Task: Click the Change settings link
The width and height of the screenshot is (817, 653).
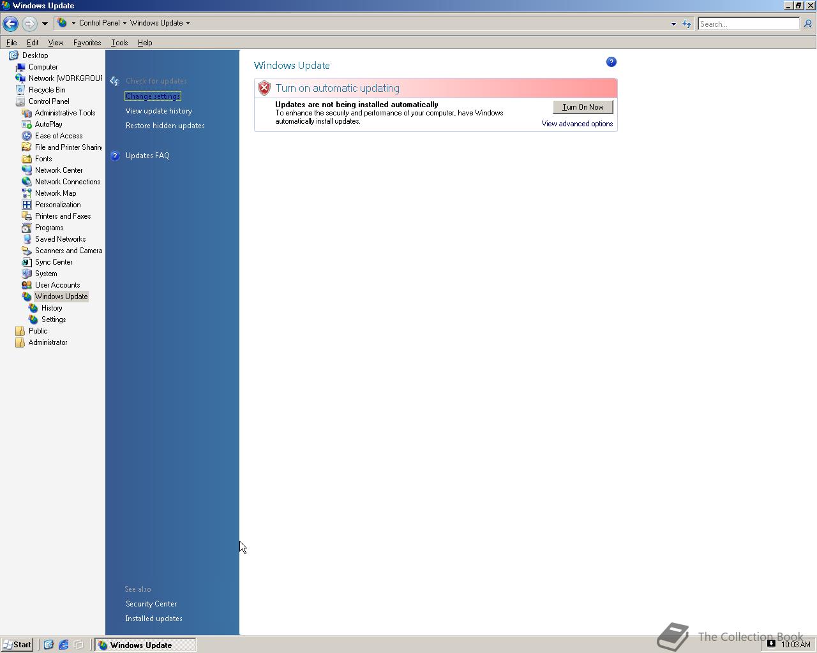Action: (153, 96)
